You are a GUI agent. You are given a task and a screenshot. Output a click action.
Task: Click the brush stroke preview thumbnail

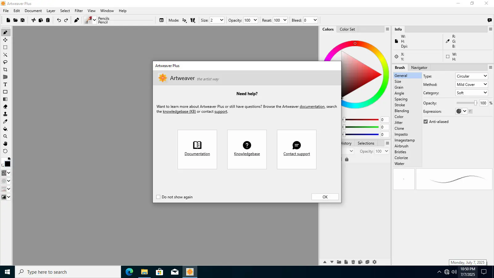pyautogui.click(x=454, y=179)
